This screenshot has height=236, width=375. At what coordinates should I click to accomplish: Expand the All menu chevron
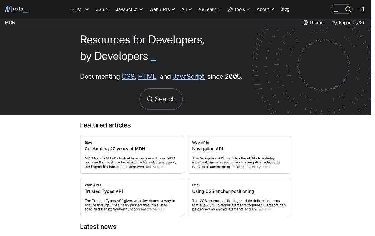click(x=190, y=9)
